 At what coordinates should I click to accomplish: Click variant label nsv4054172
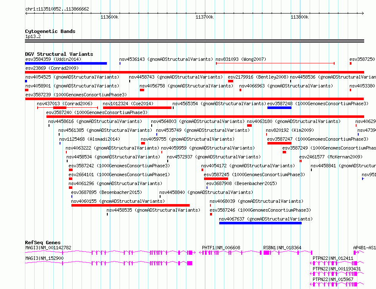pos(248,166)
